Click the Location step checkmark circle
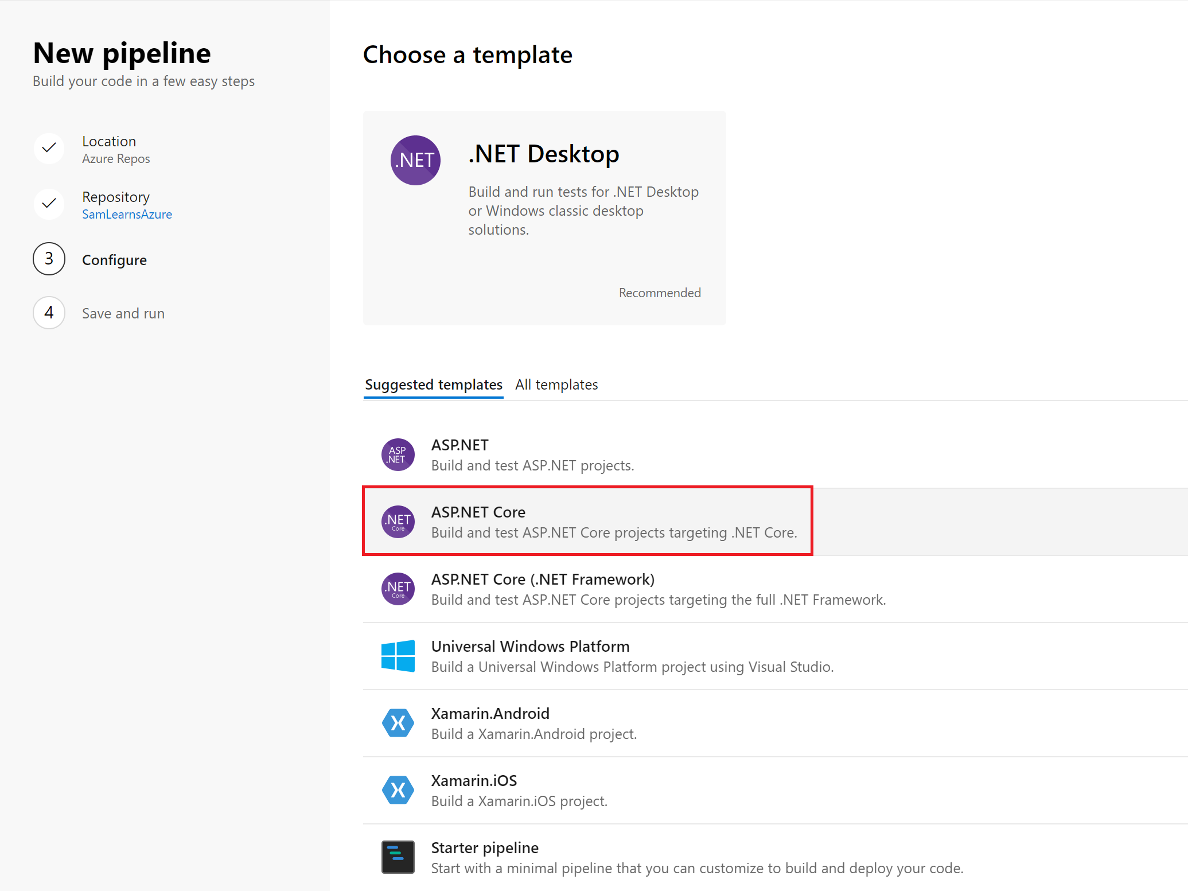The height and width of the screenshot is (891, 1188). click(49, 149)
